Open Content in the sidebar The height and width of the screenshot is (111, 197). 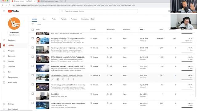point(11,46)
